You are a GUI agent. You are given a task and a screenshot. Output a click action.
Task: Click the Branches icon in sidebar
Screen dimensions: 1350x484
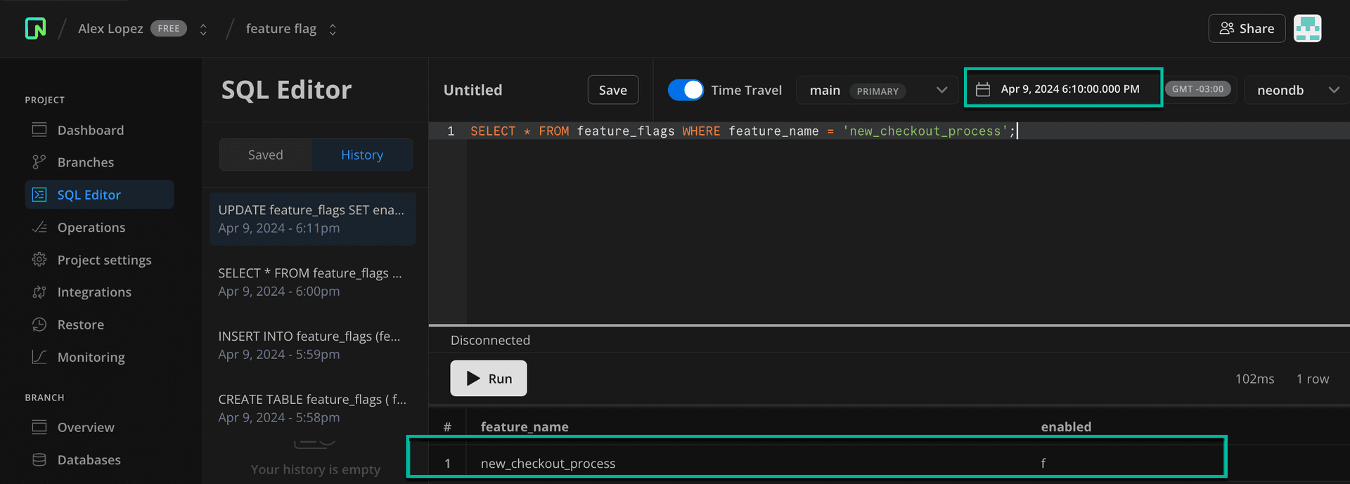pyautogui.click(x=39, y=162)
